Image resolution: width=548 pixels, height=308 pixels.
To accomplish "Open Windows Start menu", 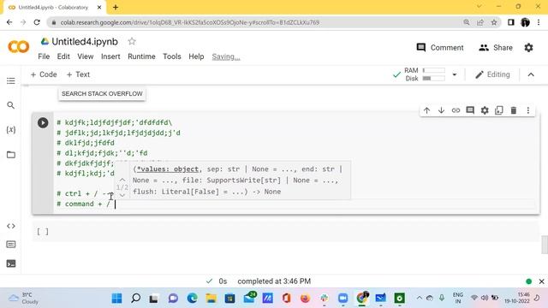I will [116, 299].
